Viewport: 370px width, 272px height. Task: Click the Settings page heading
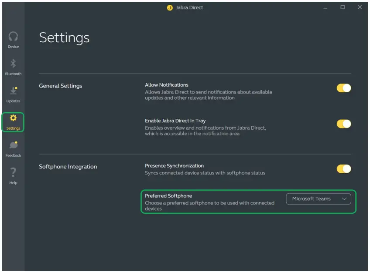(64, 38)
